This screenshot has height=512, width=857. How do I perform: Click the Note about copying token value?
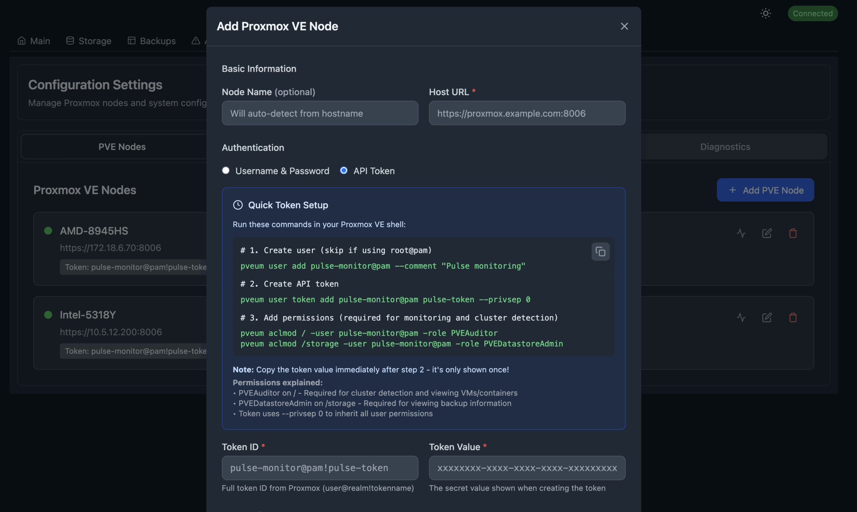(371, 370)
